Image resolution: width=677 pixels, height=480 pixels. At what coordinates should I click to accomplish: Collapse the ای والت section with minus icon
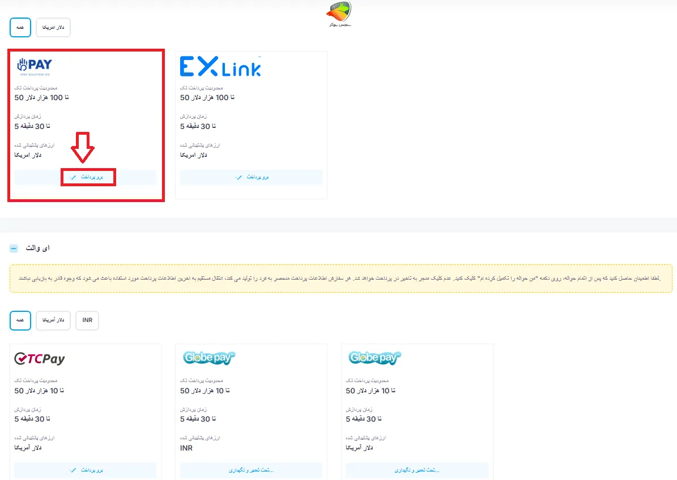pos(14,248)
